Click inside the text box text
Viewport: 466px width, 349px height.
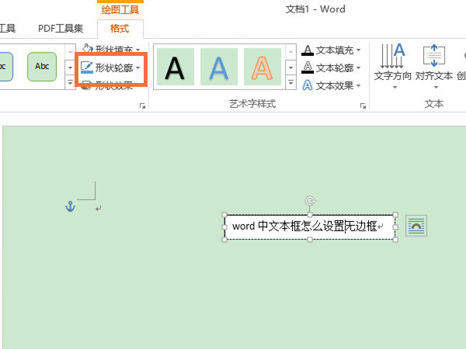(x=305, y=226)
